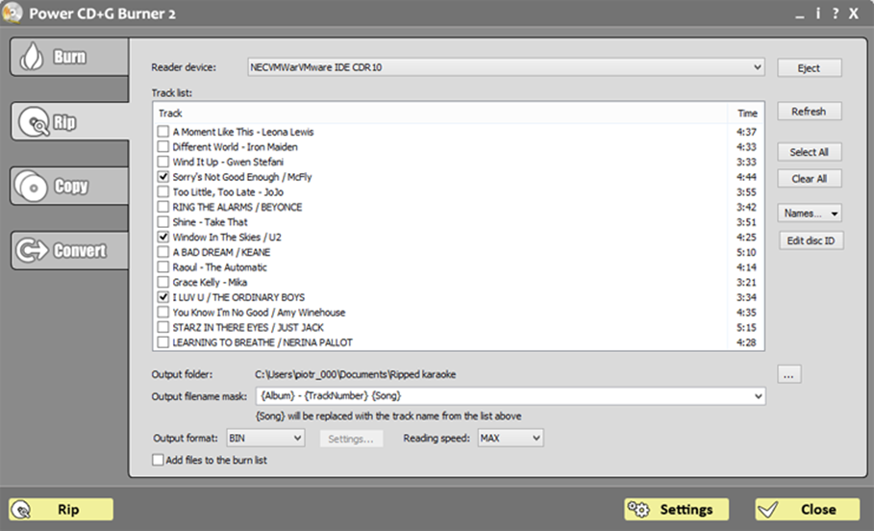This screenshot has width=874, height=531.
Task: Check You Know I'm No Good track
Action: click(x=162, y=313)
